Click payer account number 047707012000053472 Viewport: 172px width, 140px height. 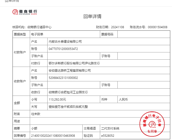tap(63, 49)
